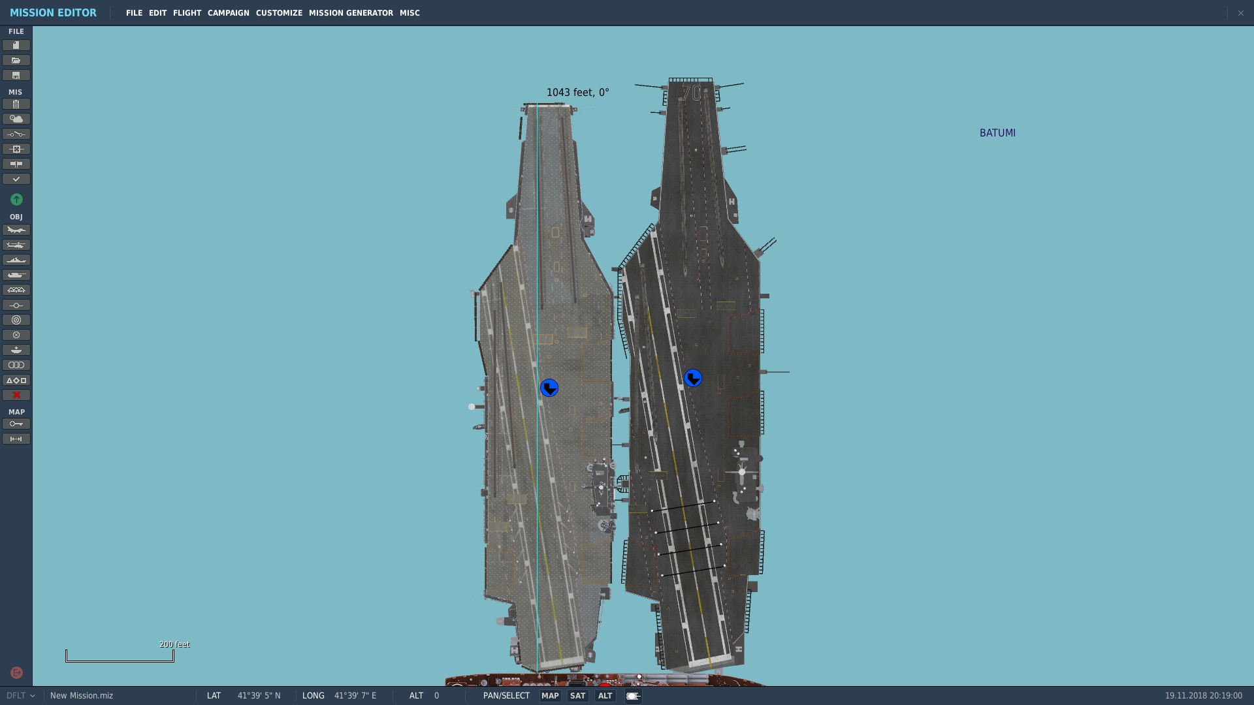
Task: Open the map options key icon
Action: pos(16,424)
